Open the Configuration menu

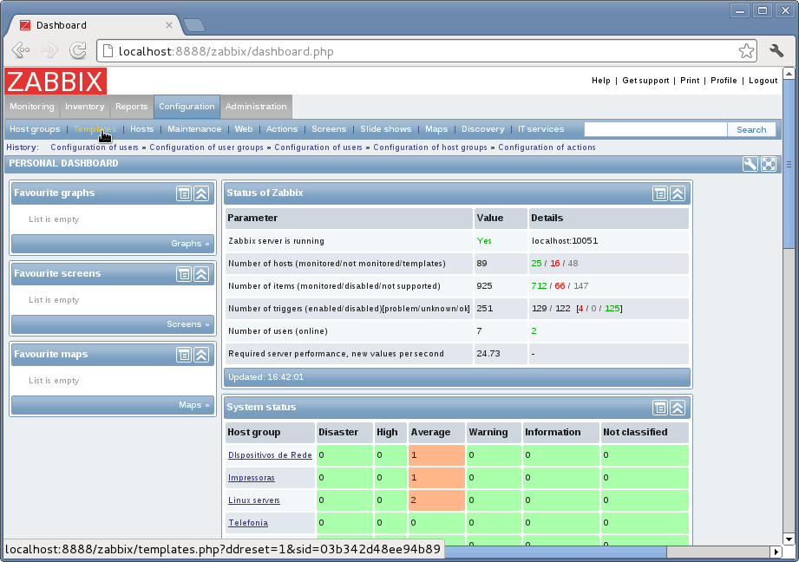point(187,107)
